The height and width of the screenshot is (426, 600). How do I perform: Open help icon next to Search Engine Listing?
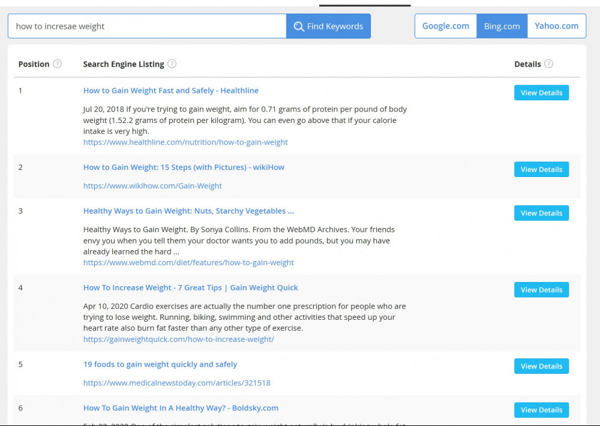click(172, 64)
